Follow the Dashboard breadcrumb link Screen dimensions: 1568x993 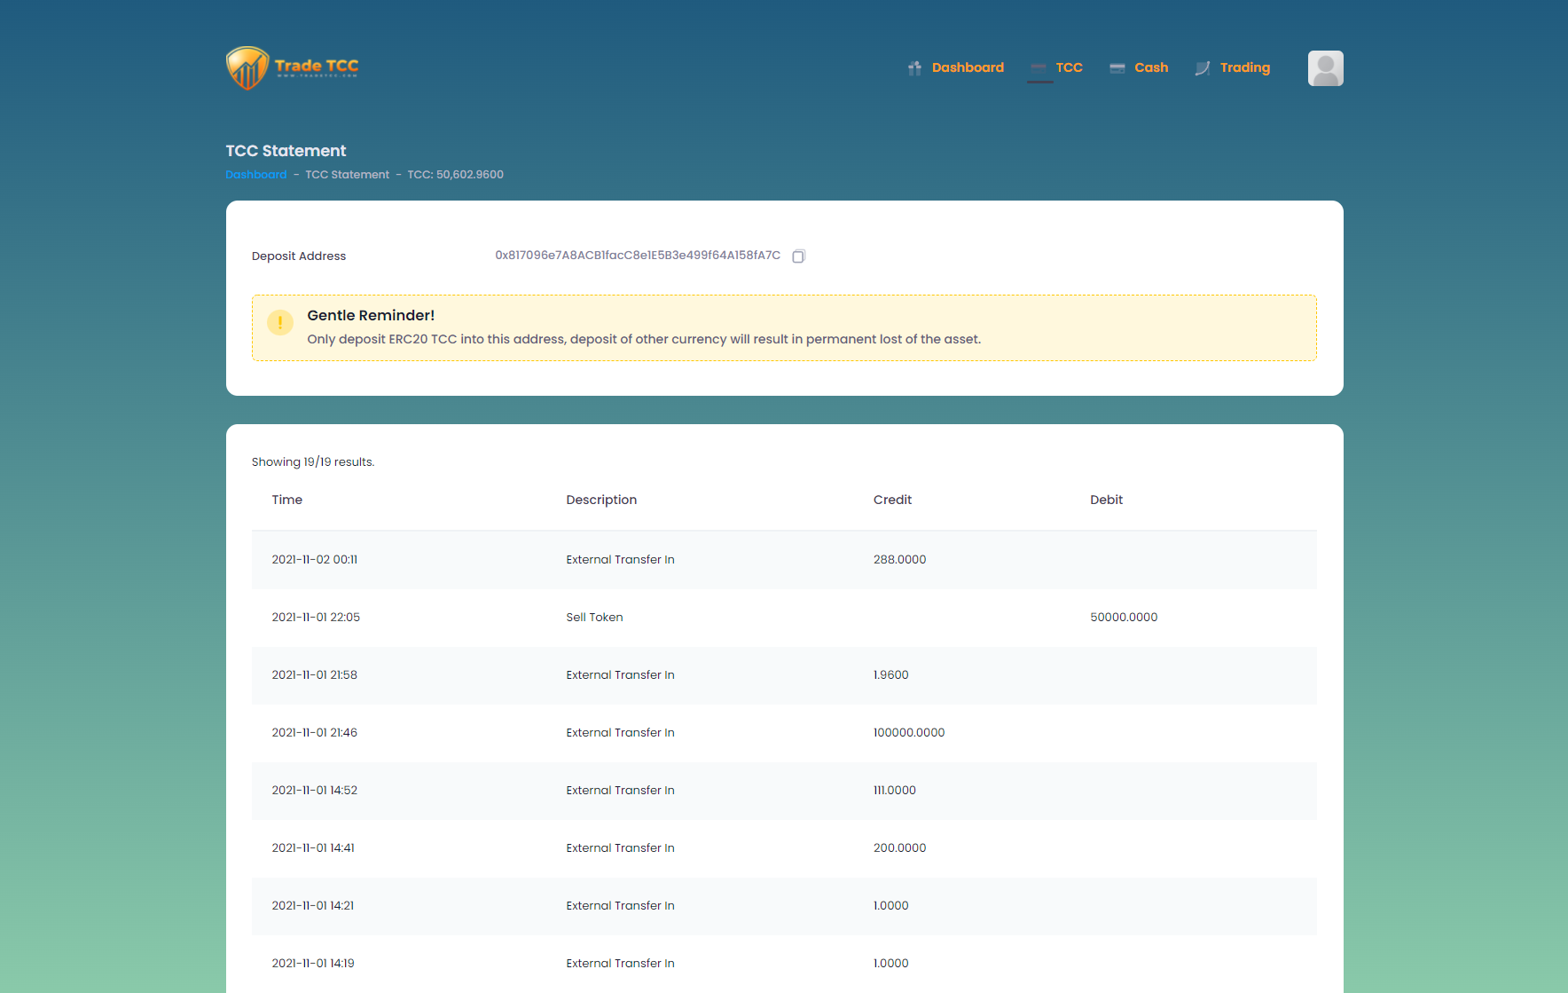(256, 175)
